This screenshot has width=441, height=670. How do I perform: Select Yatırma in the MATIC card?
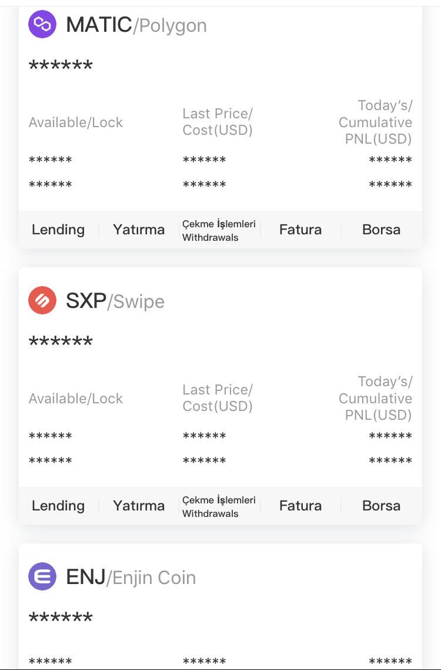(x=139, y=230)
